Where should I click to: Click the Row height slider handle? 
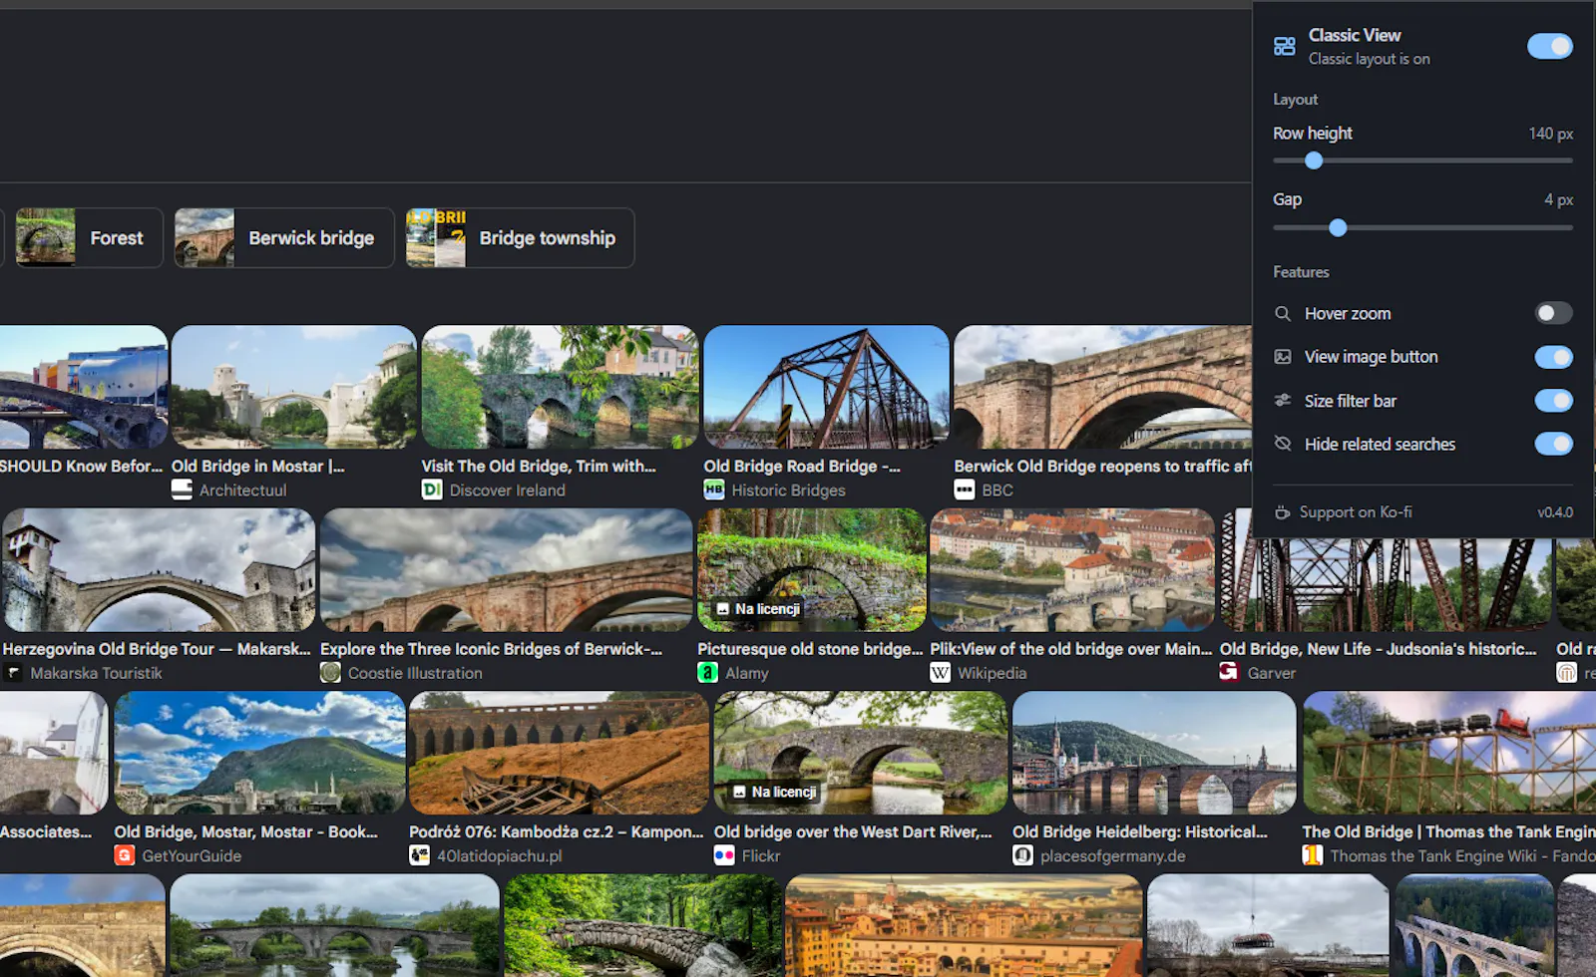pyautogui.click(x=1314, y=161)
